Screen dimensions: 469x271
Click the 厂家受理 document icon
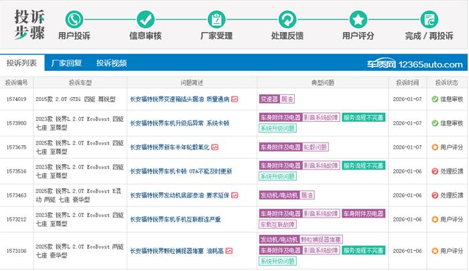pyautogui.click(x=216, y=17)
